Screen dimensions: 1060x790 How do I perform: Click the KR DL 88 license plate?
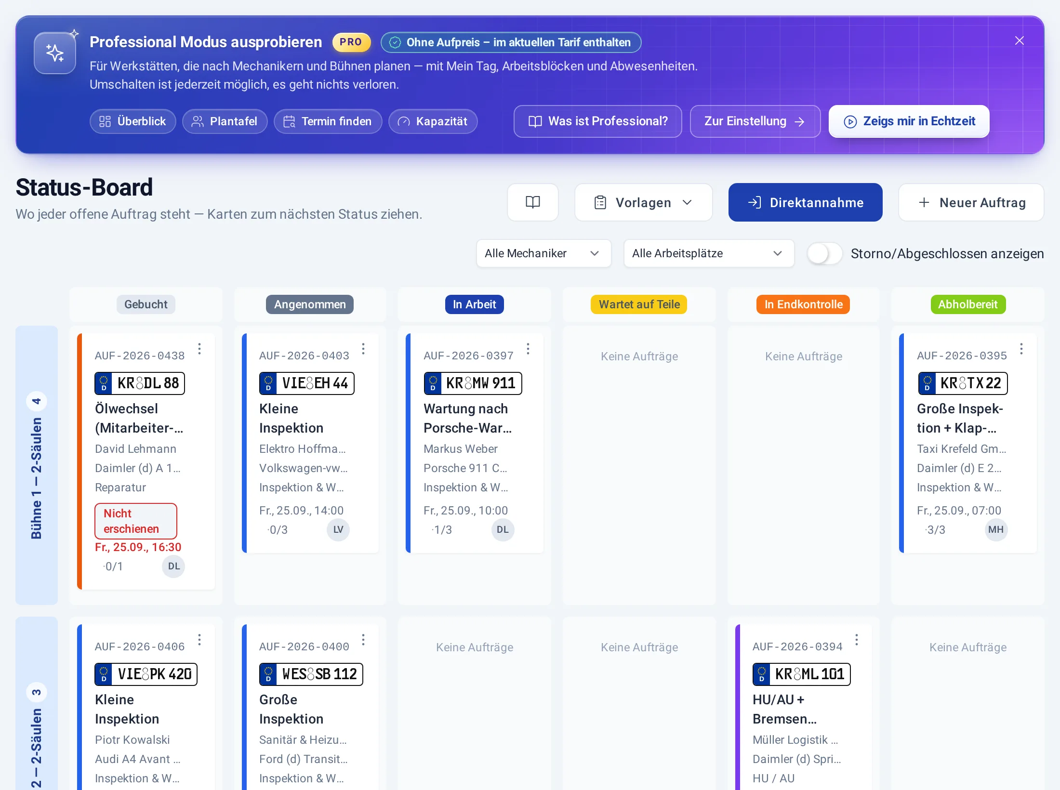pyautogui.click(x=140, y=383)
